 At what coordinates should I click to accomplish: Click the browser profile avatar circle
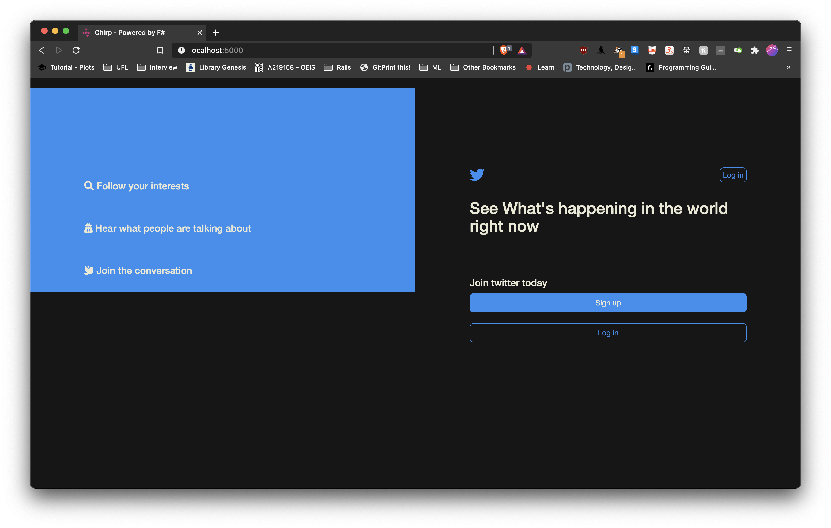(772, 50)
